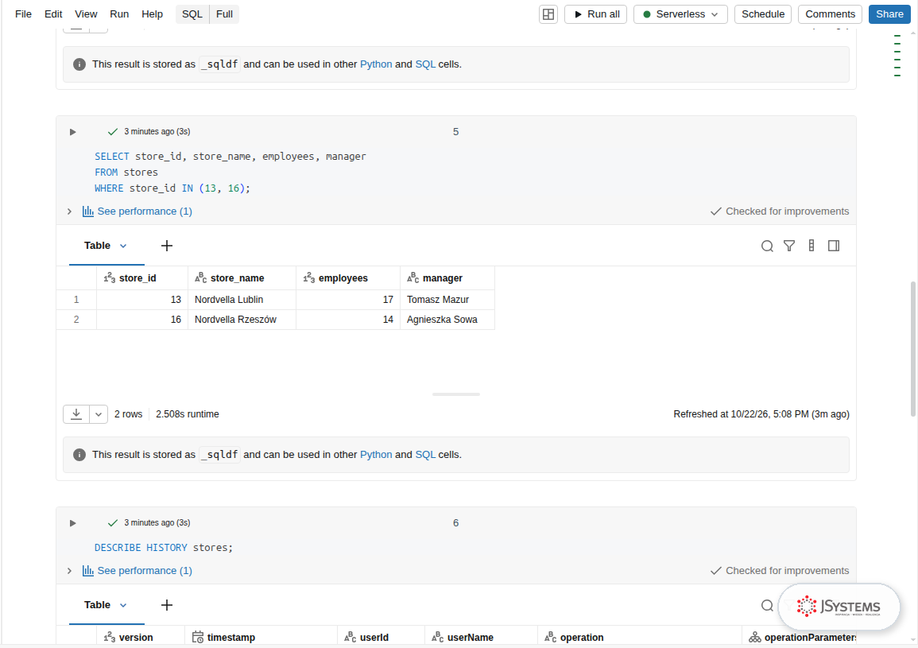Viewport: 918px width, 648px height.
Task: Expand See performance for cell 5
Action: tap(70, 211)
